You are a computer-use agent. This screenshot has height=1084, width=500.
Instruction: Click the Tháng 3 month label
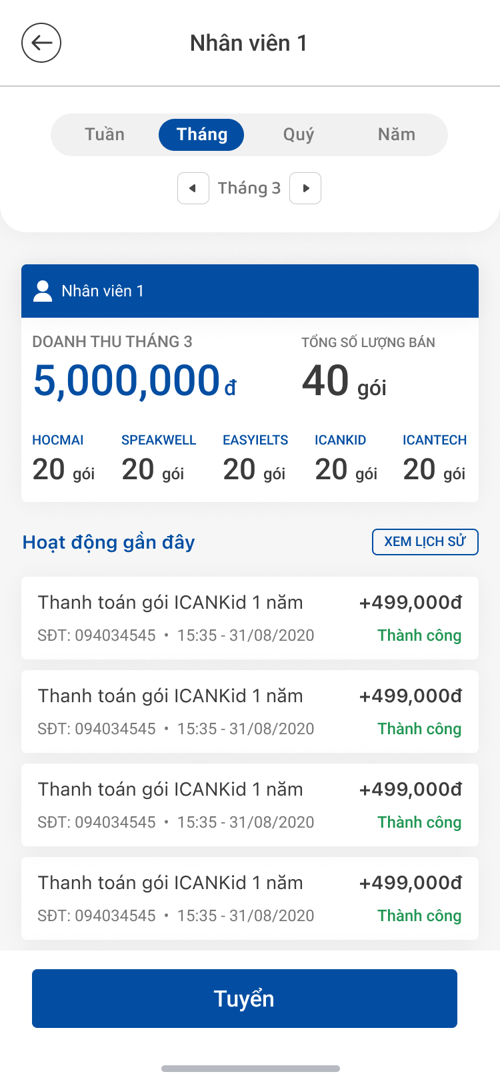pos(249,188)
